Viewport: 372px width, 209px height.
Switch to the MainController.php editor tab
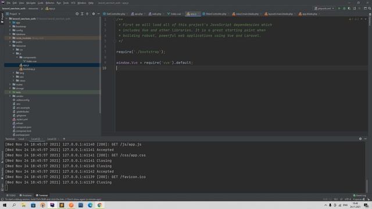click(214, 14)
